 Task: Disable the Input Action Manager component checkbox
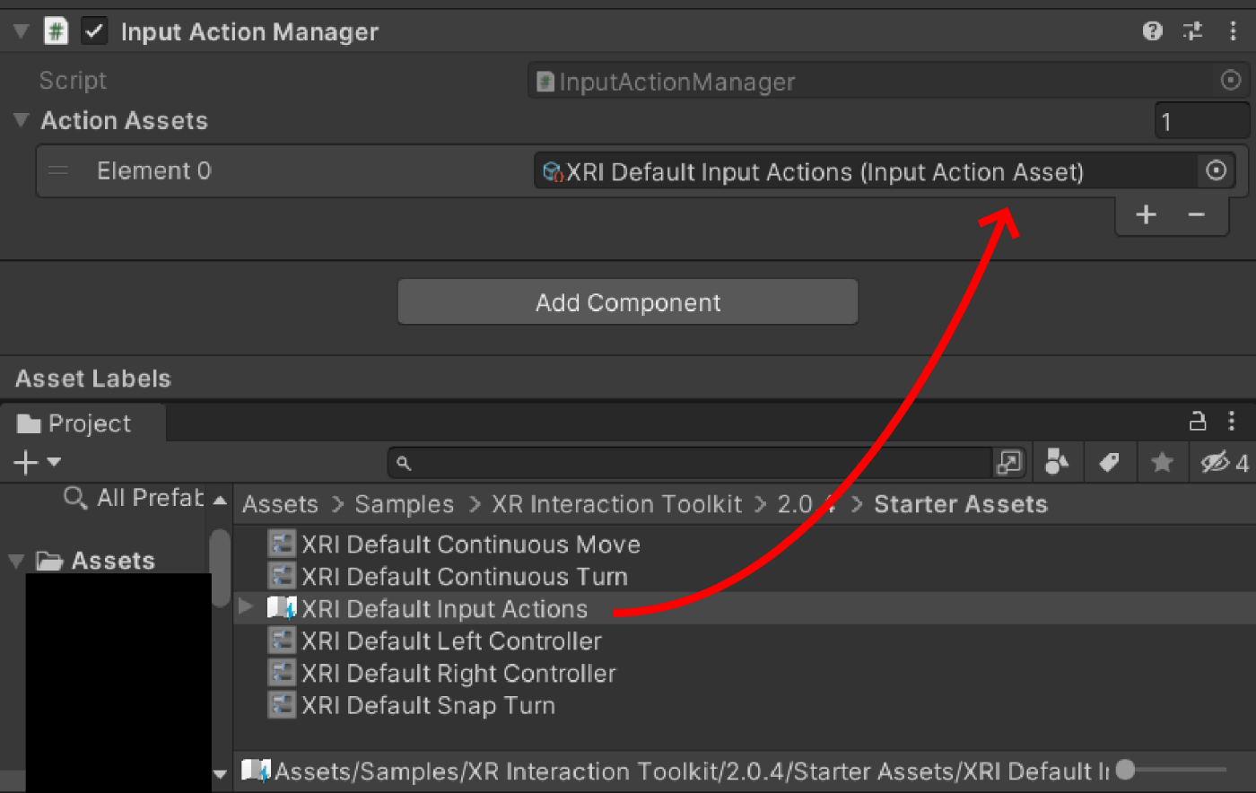[x=94, y=31]
